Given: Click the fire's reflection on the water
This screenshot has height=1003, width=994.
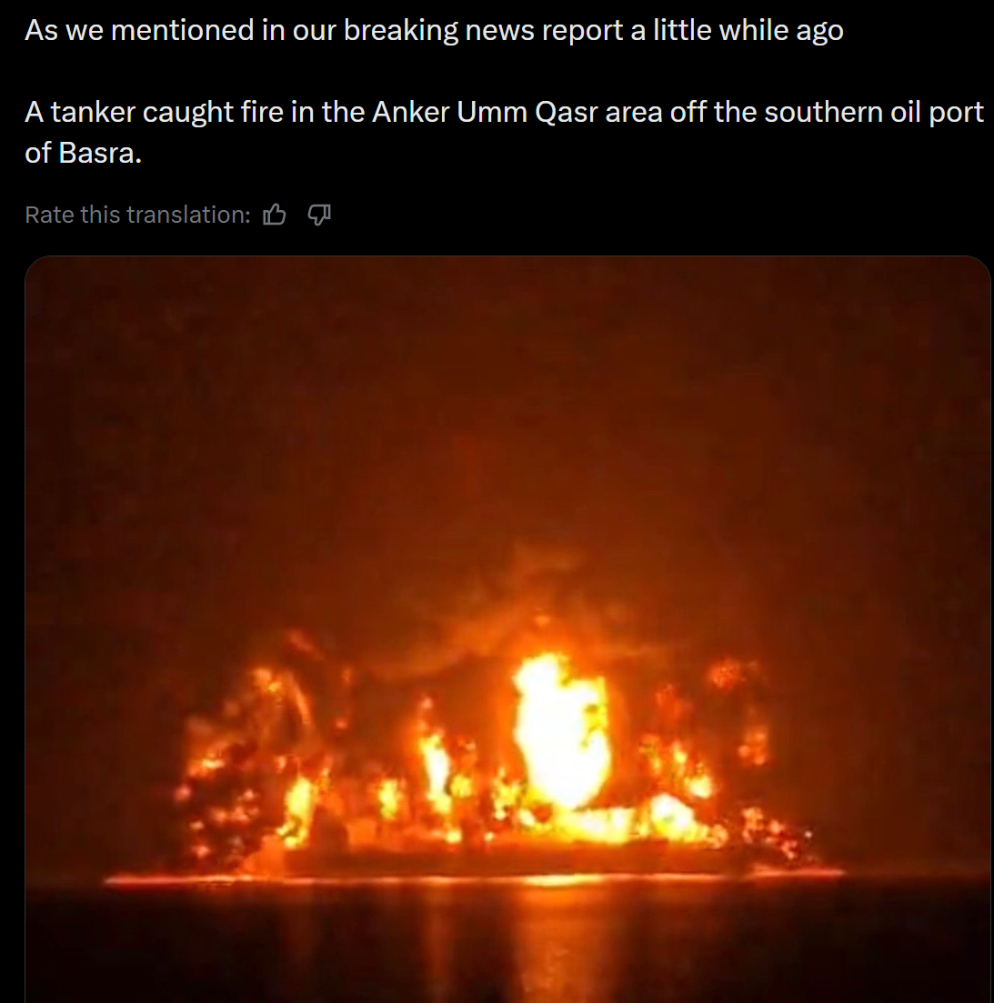Looking at the screenshot, I should (499, 940).
